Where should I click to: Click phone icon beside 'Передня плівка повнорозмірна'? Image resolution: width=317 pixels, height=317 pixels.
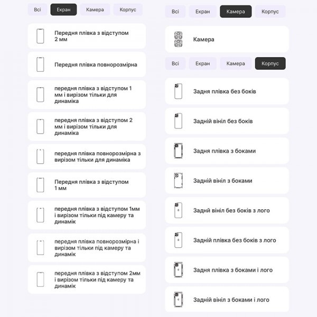(x=40, y=64)
